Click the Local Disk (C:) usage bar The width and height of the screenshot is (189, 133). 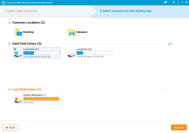pos(41,53)
